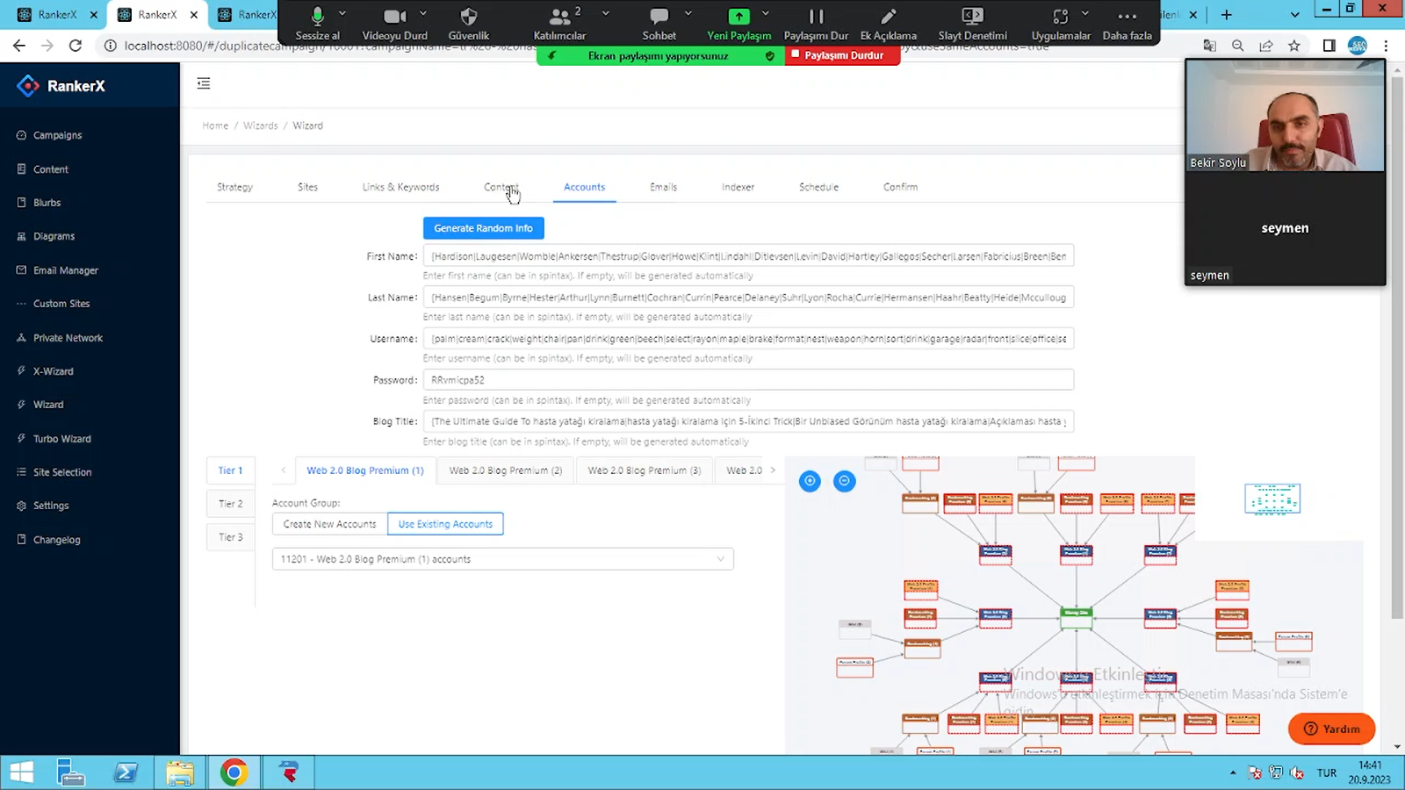Focus the First Name input field

point(748,256)
